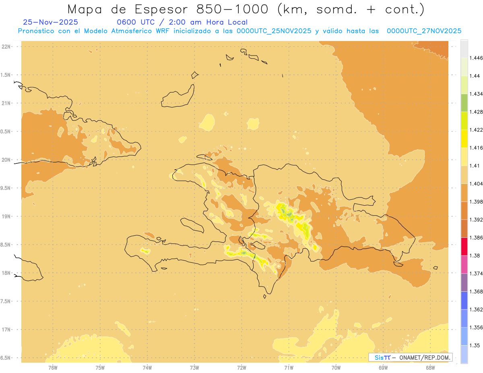Screen dimensions: 483x373
Task: Click the '69W' longitude axis label
Action: pyautogui.click(x=383, y=368)
